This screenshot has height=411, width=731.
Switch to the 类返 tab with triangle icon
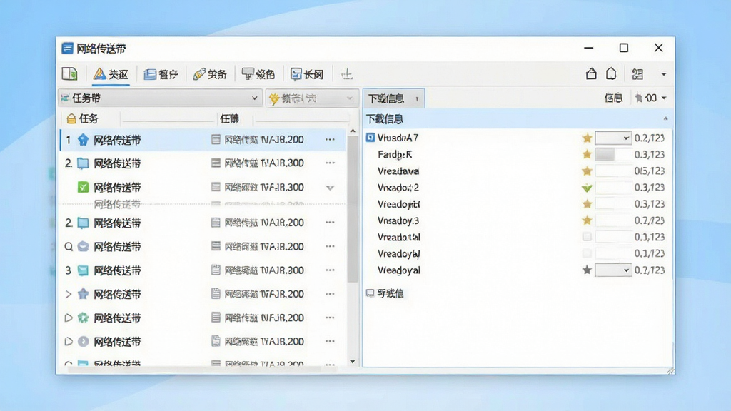111,74
